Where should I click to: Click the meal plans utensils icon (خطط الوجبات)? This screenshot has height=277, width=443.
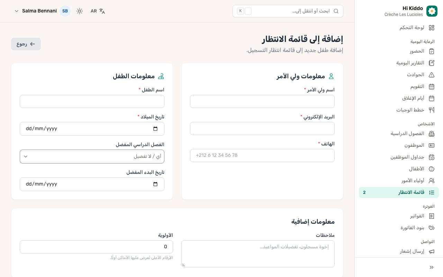pos(432,110)
